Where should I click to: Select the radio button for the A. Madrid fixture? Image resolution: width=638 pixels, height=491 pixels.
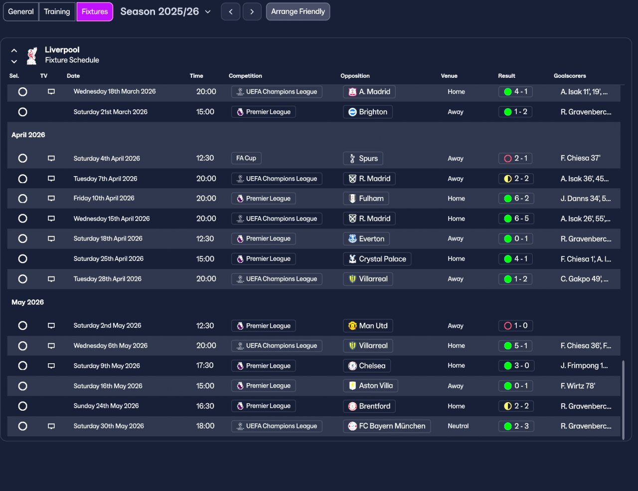(x=22, y=92)
